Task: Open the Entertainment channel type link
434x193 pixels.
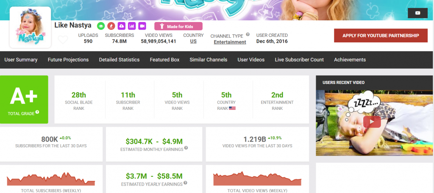Action: 230,42
